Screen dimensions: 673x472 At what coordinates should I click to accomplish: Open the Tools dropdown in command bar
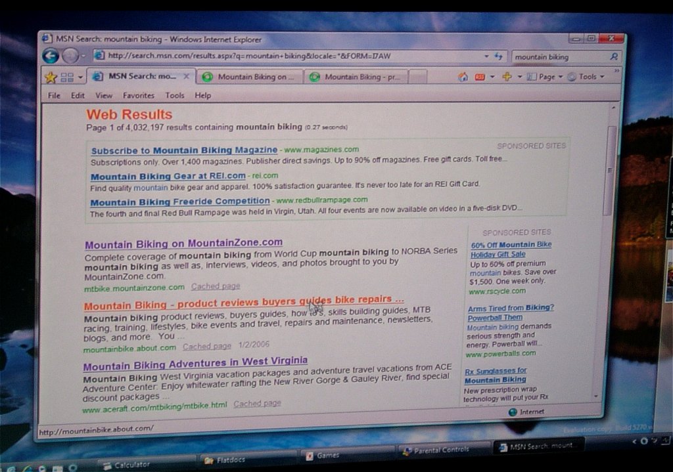pyautogui.click(x=587, y=77)
